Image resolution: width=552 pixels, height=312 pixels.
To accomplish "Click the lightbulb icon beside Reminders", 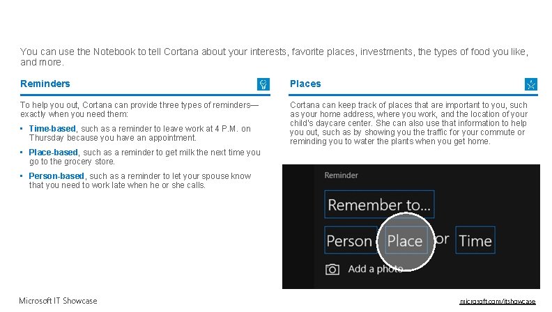I will [x=263, y=84].
